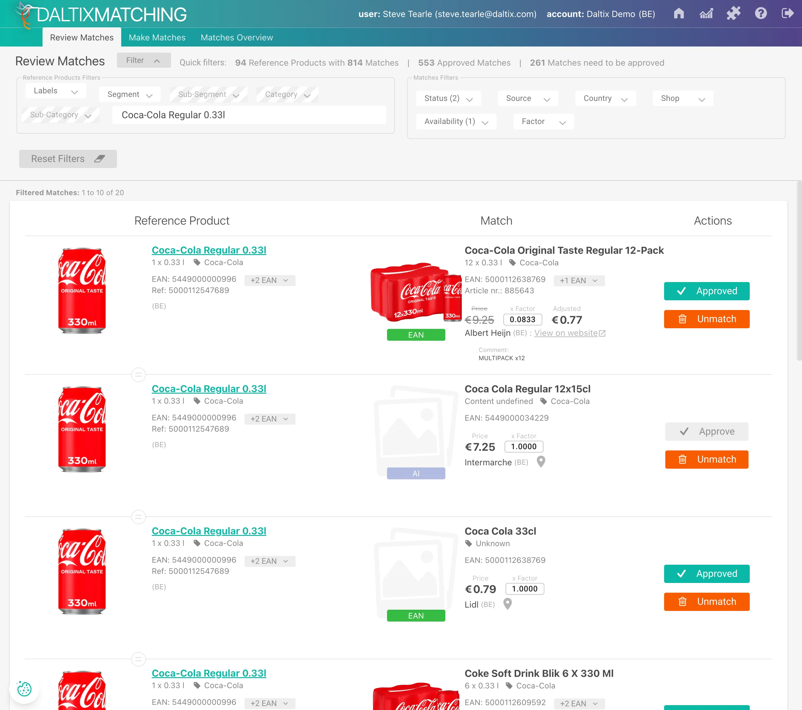Switch to Make Matches tab

coord(157,37)
